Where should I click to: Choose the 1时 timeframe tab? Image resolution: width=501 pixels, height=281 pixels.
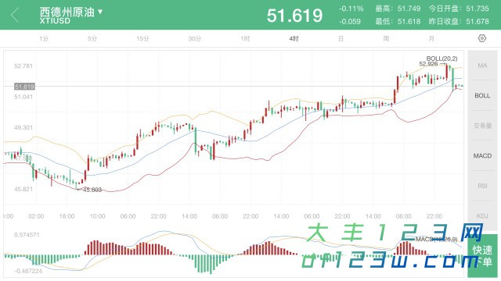[x=245, y=39]
